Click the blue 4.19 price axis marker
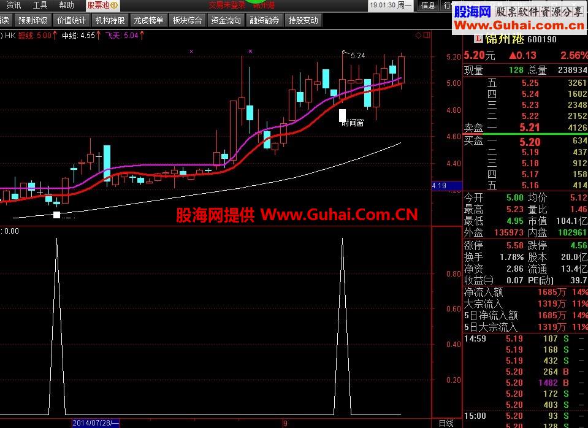 click(x=447, y=186)
